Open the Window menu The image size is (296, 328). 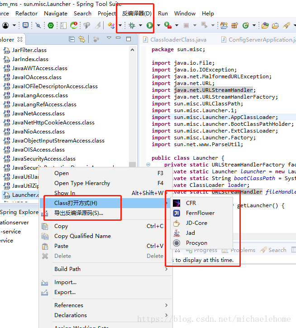pos(185,14)
